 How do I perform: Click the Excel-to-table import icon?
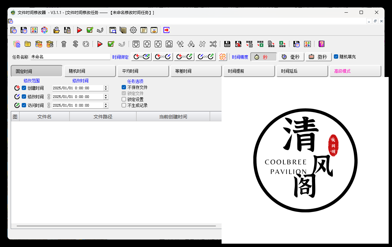[x=282, y=44]
